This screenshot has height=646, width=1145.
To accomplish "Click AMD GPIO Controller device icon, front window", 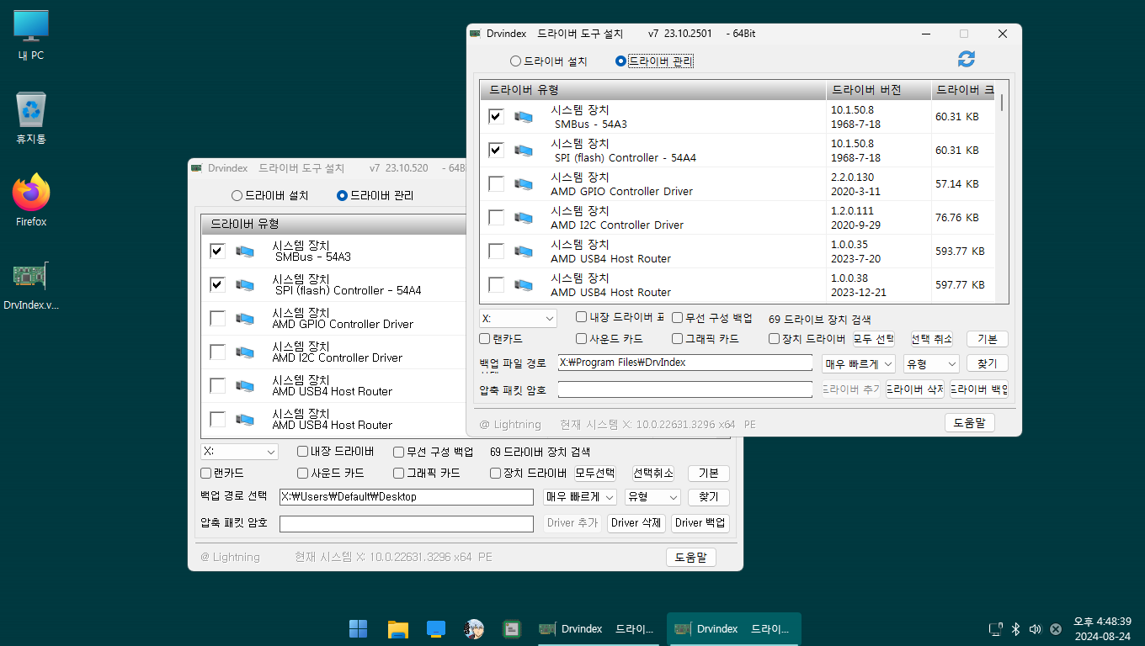I will 524,184.
